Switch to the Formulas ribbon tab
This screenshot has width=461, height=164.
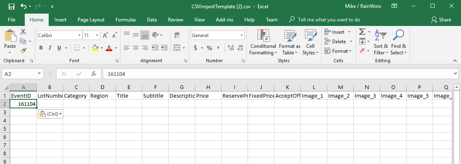[x=125, y=20]
